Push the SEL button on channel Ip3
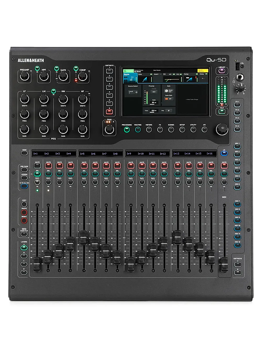The height and width of the screenshot is (352, 262). 59,174
